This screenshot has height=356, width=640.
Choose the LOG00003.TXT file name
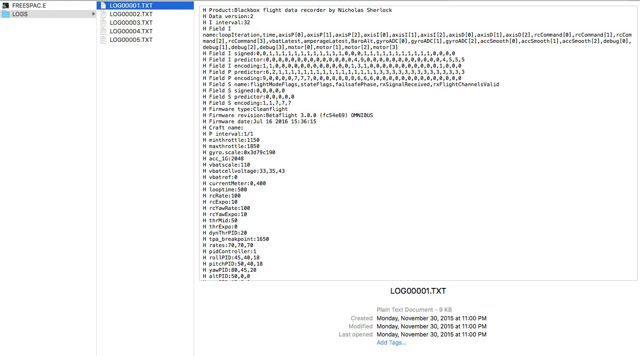point(131,23)
